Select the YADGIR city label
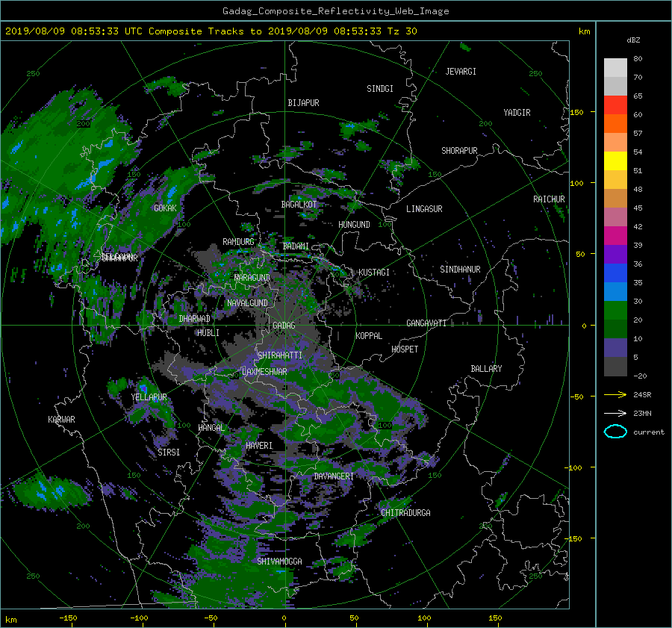This screenshot has width=672, height=628. click(x=517, y=113)
